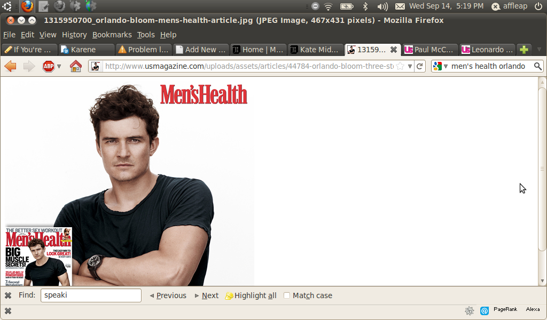The height and width of the screenshot is (320, 547).
Task: Click the globe launcher in top panel
Action: point(91,6)
